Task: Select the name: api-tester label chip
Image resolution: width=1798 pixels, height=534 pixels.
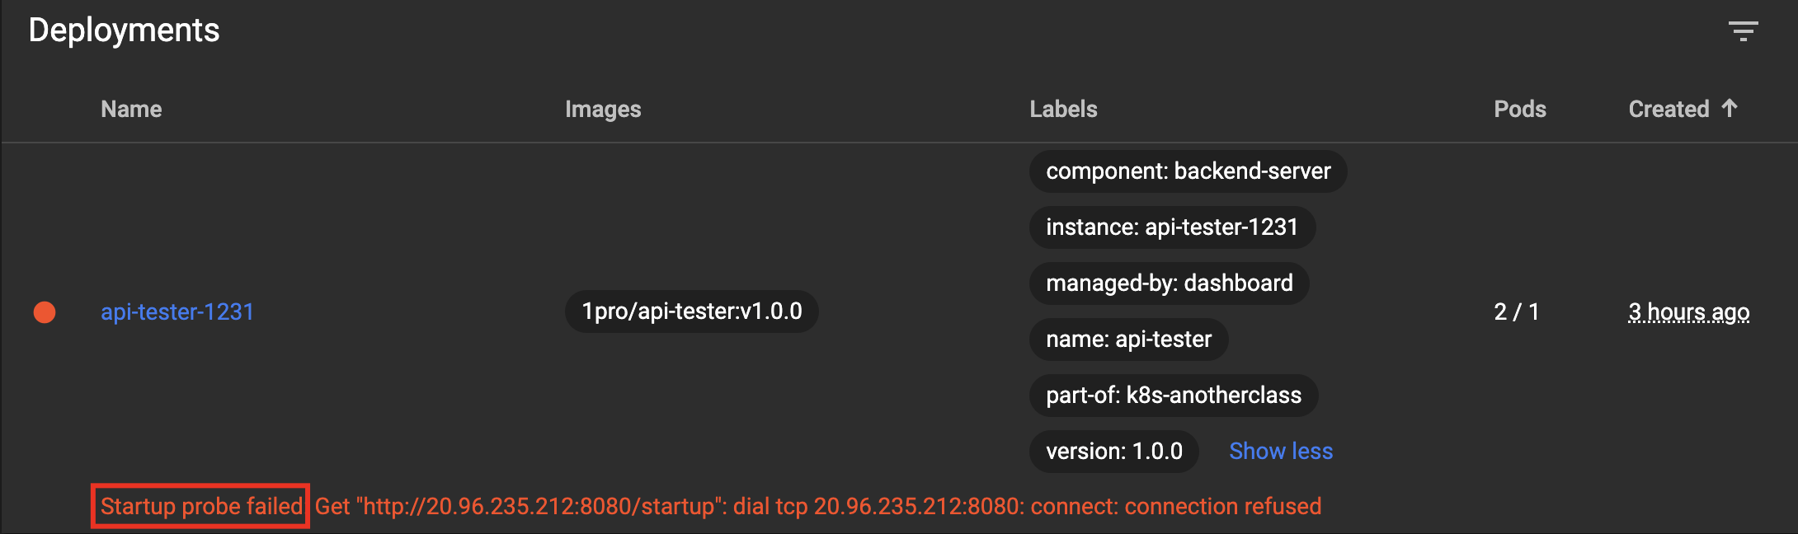Action: tap(1128, 340)
